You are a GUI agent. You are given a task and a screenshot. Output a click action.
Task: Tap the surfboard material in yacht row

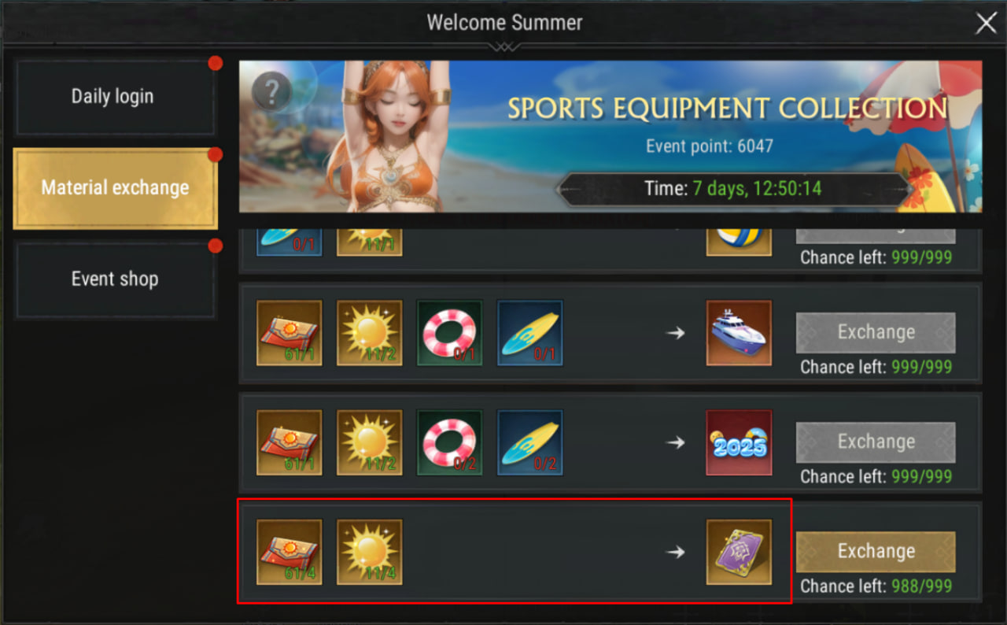[529, 332]
